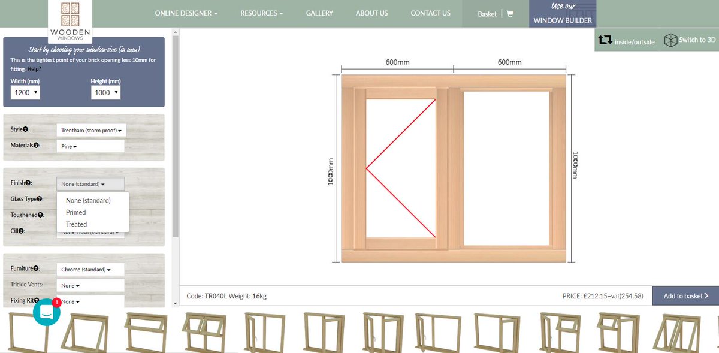719x353 pixels.
Task: Click the Weight 16kg text
Action: [x=248, y=296]
